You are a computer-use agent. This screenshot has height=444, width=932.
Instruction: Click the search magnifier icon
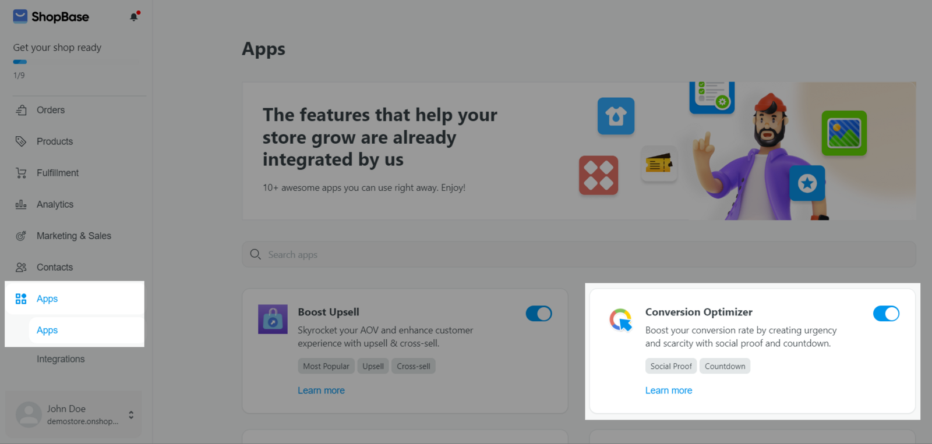[255, 254]
